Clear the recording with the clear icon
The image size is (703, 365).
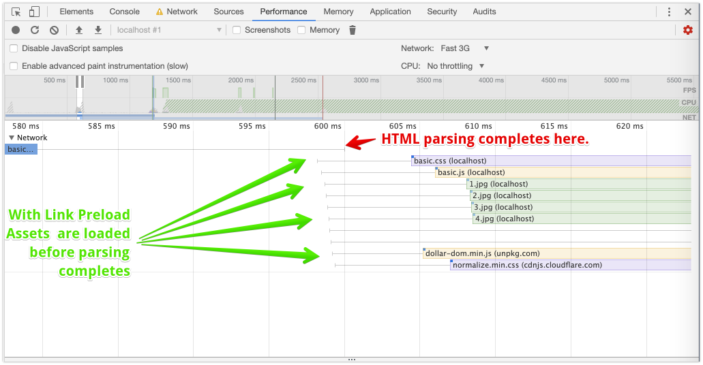[x=54, y=30]
